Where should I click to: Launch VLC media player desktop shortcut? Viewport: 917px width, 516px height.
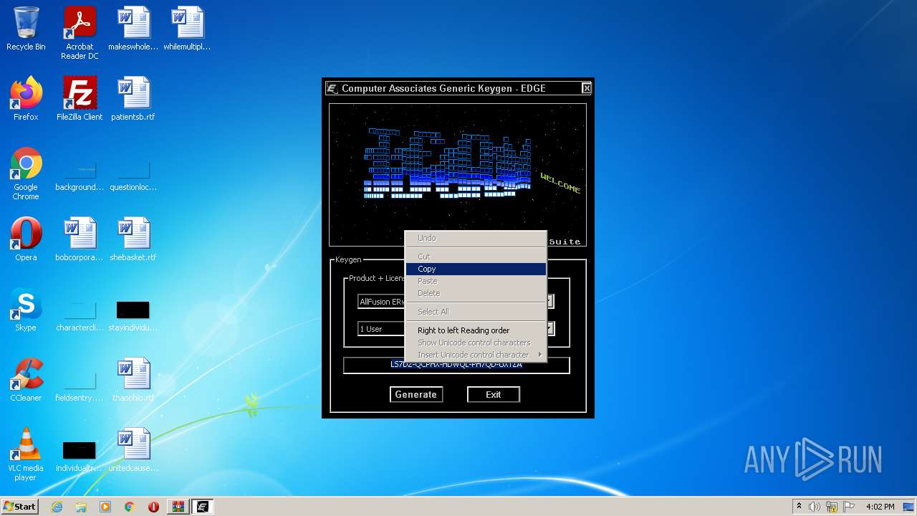26,454
